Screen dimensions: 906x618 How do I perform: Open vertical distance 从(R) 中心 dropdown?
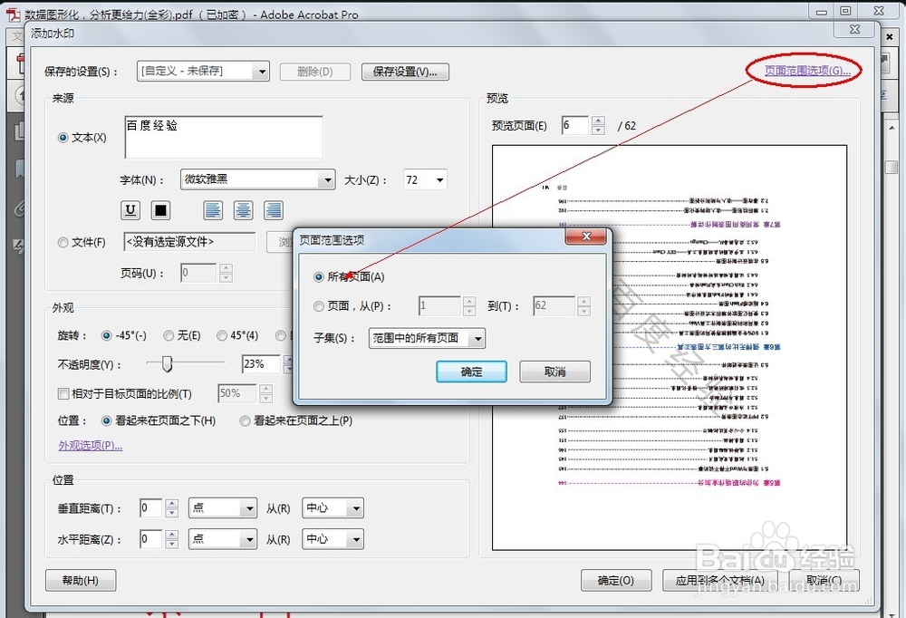tap(333, 508)
